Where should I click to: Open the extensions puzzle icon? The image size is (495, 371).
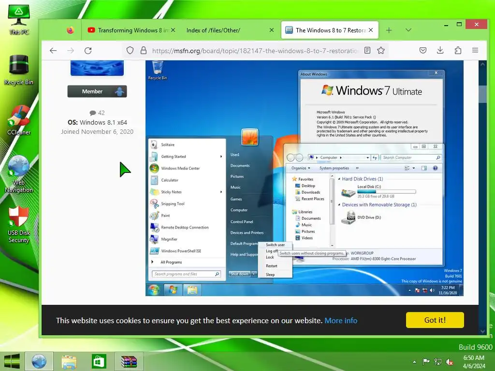[458, 50]
